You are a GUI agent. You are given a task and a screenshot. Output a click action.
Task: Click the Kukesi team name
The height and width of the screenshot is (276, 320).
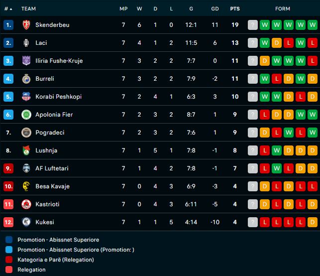(45, 222)
